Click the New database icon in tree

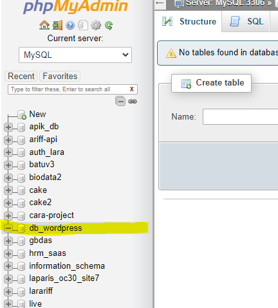22,114
